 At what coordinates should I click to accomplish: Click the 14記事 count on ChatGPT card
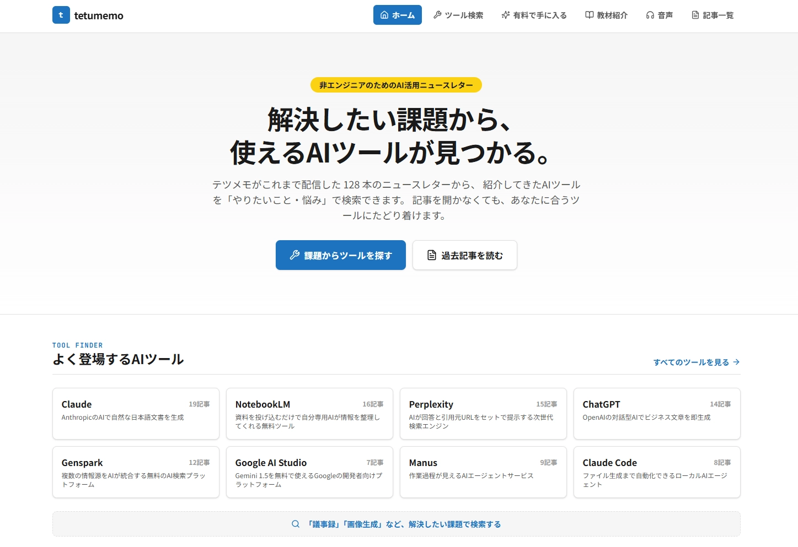(720, 404)
